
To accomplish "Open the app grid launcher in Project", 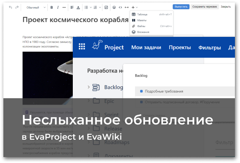I will click(x=82, y=47).
